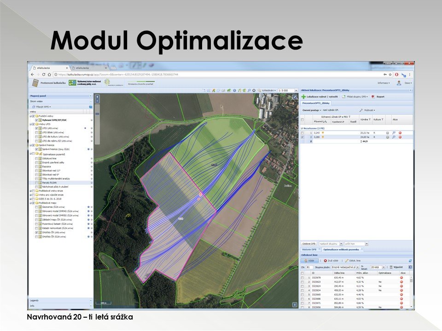Enable the LPIS Biltek layer checkbox
The height and width of the screenshot is (331, 442).
(x=37, y=132)
